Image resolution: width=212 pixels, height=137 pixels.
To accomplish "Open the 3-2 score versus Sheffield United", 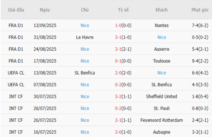I will [x=119, y=96].
